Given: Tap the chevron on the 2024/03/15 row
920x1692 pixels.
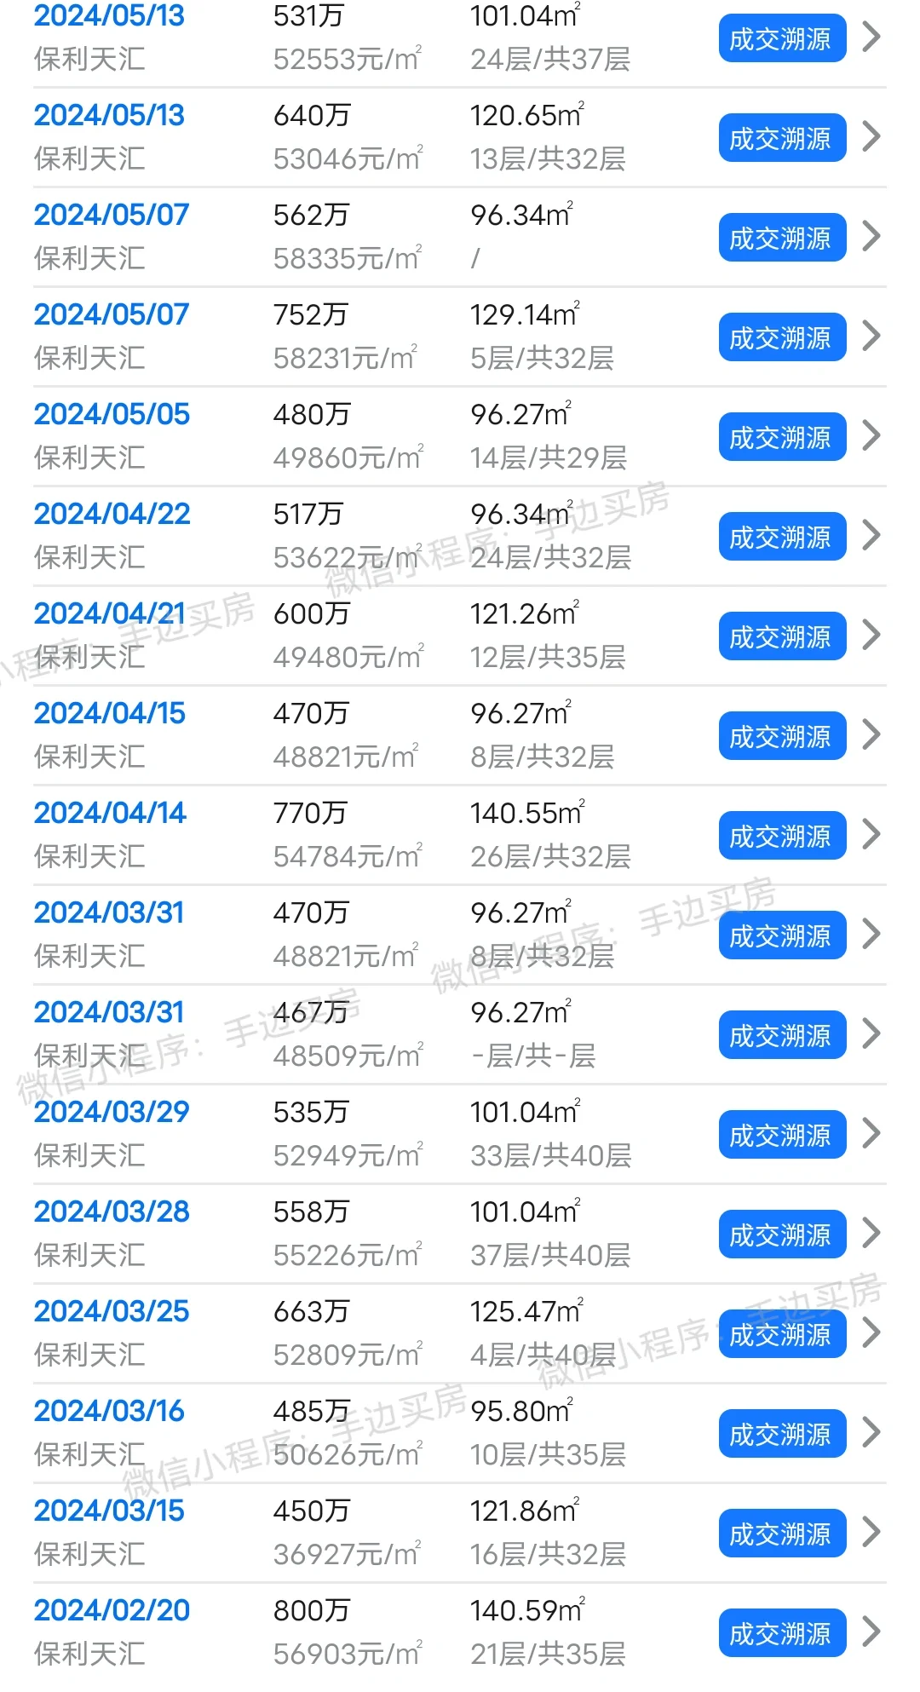Looking at the screenshot, I should point(871,1532).
